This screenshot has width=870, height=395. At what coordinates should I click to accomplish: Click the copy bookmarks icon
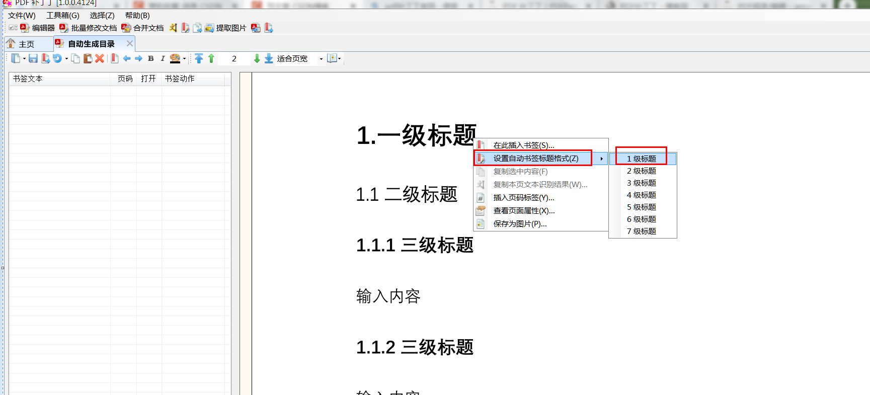click(75, 58)
